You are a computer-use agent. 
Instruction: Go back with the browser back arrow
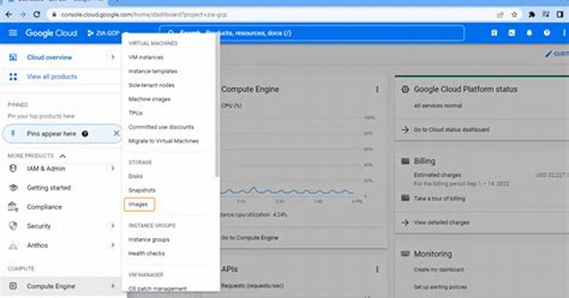coord(9,15)
